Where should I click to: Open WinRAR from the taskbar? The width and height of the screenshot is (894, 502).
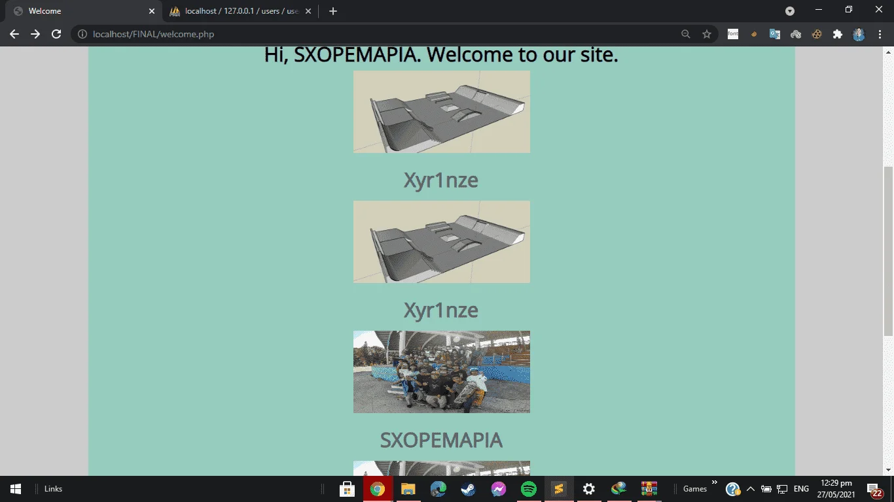tap(649, 489)
